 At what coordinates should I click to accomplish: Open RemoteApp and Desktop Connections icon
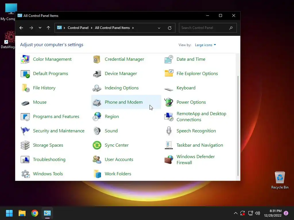pos(169,117)
